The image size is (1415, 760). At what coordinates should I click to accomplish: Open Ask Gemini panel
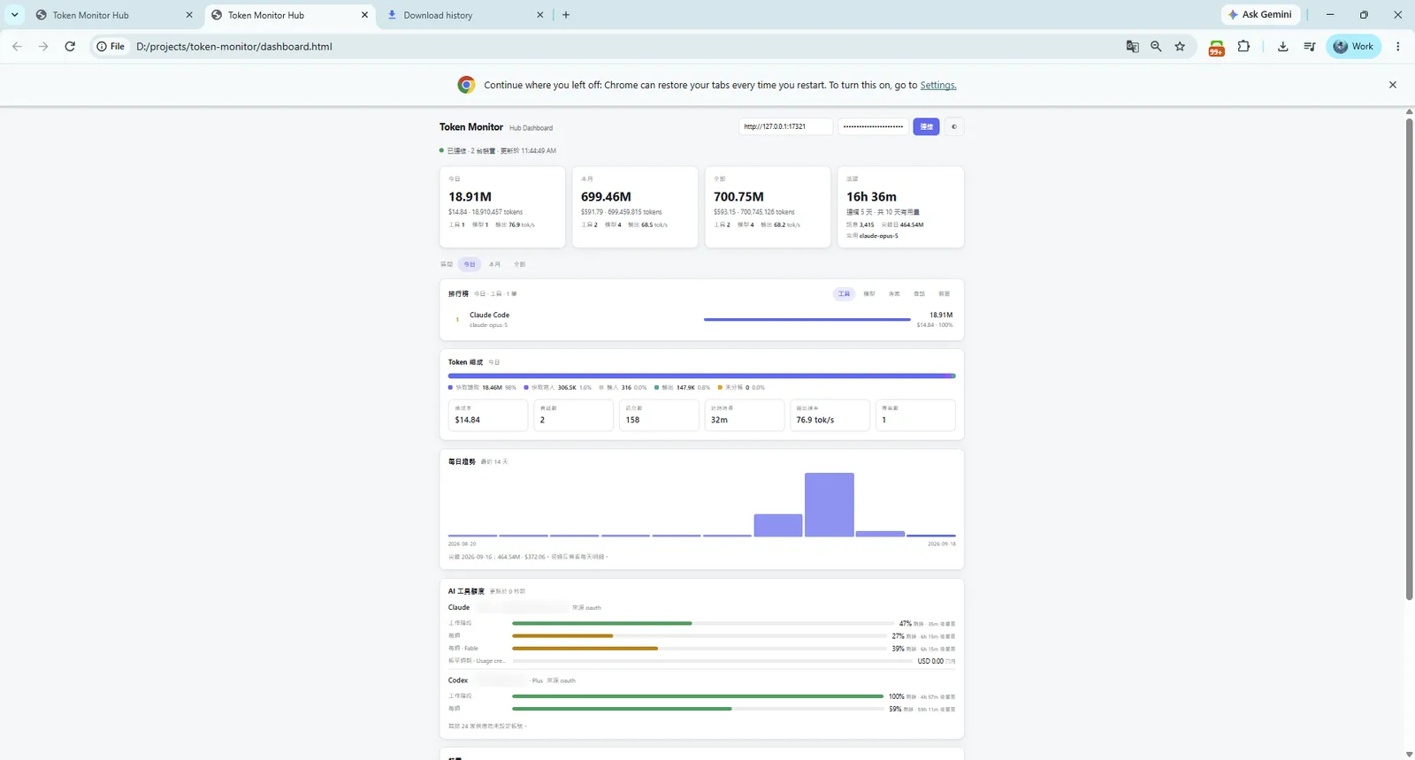[1260, 15]
